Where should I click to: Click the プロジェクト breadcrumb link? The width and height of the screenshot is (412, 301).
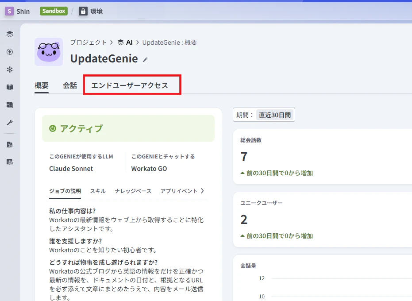[89, 42]
